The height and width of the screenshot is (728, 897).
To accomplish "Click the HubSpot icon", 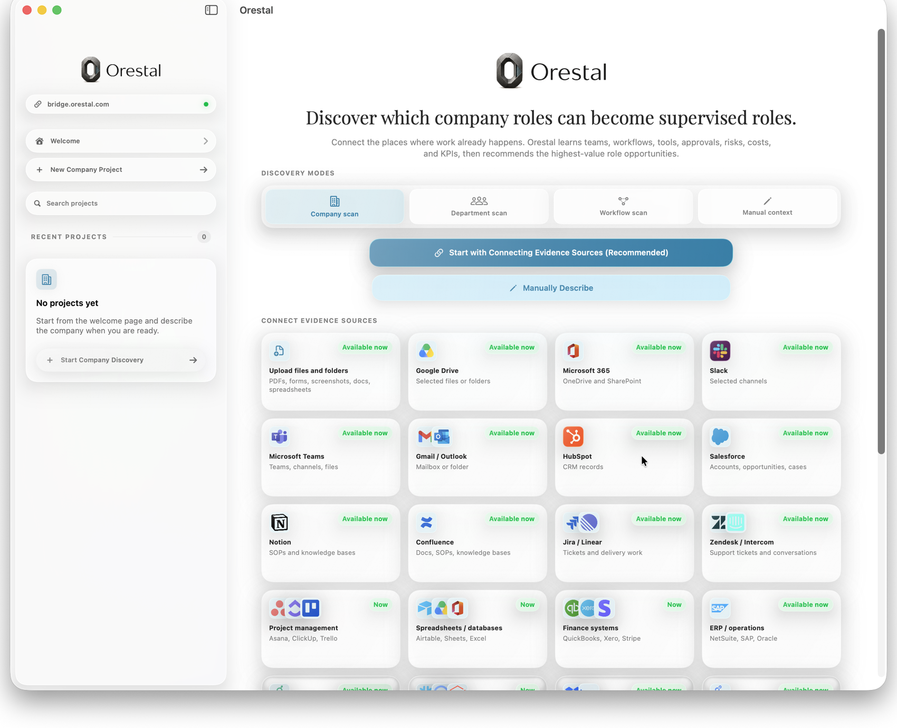I will tap(573, 436).
